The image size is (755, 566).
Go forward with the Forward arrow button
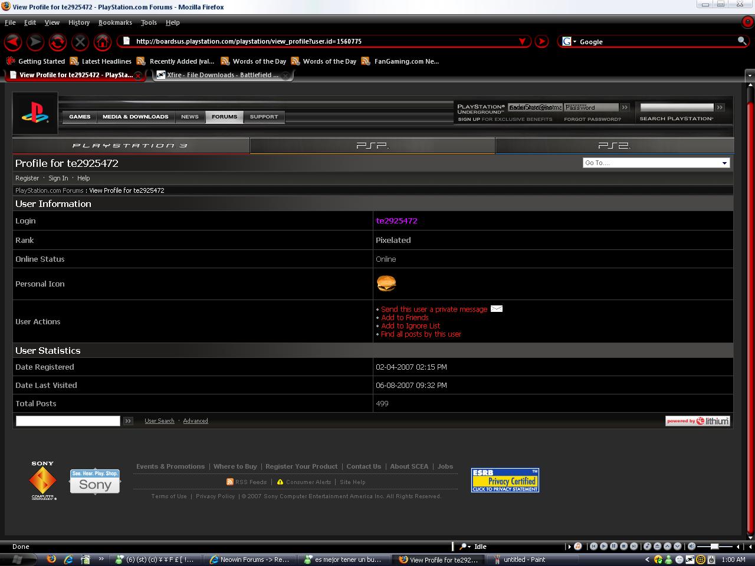[35, 42]
